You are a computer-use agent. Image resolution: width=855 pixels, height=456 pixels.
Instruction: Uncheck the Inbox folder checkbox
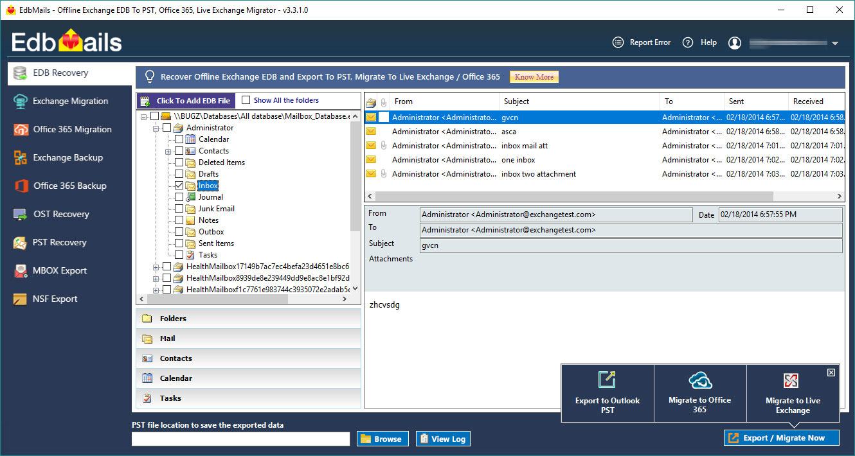pyautogui.click(x=179, y=186)
